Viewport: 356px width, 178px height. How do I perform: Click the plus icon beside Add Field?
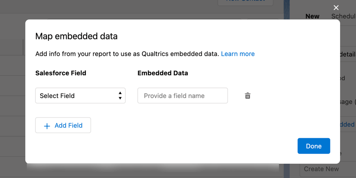pos(47,126)
